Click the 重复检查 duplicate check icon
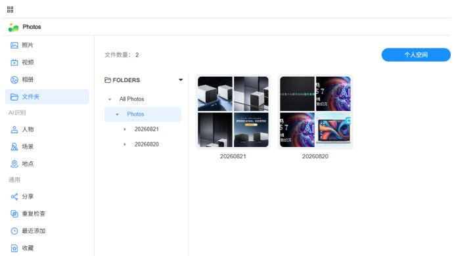 [14, 214]
